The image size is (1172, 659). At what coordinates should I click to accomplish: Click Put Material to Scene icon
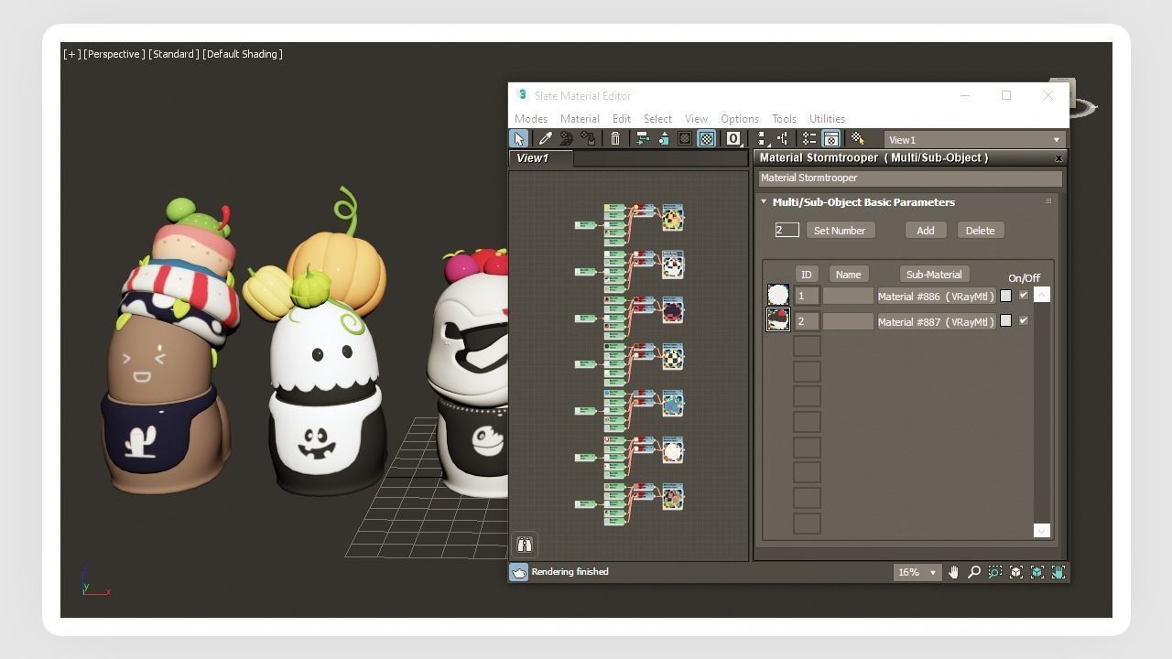[x=566, y=139]
